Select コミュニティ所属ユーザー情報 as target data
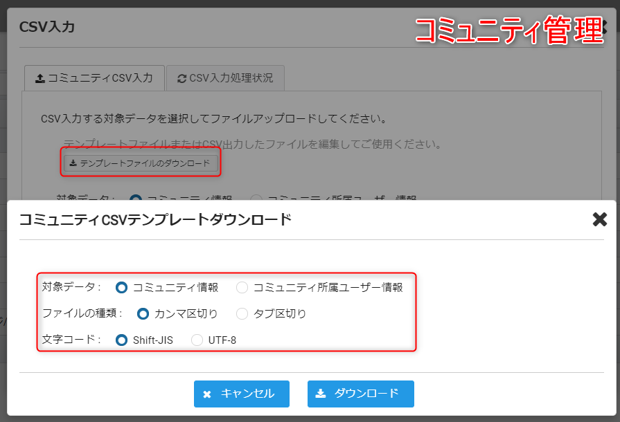 (242, 287)
